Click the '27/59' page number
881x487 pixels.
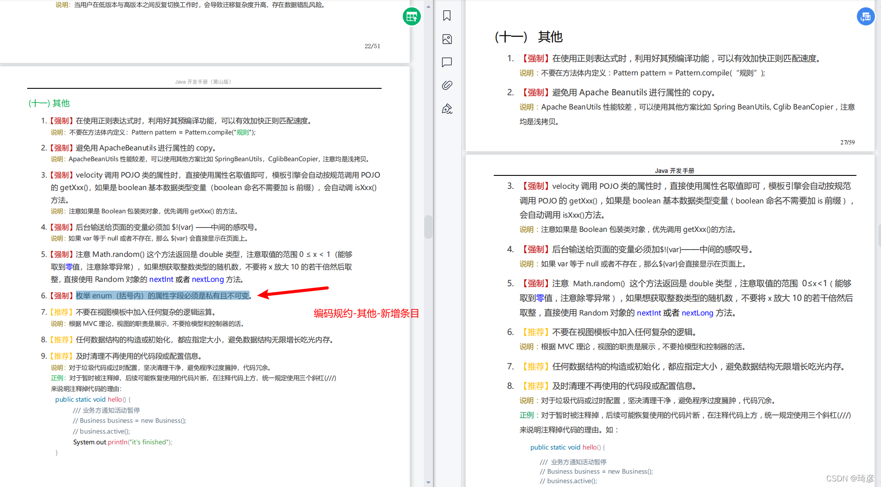point(847,142)
